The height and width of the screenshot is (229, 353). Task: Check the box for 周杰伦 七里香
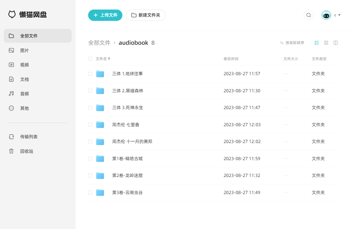pyautogui.click(x=90, y=125)
